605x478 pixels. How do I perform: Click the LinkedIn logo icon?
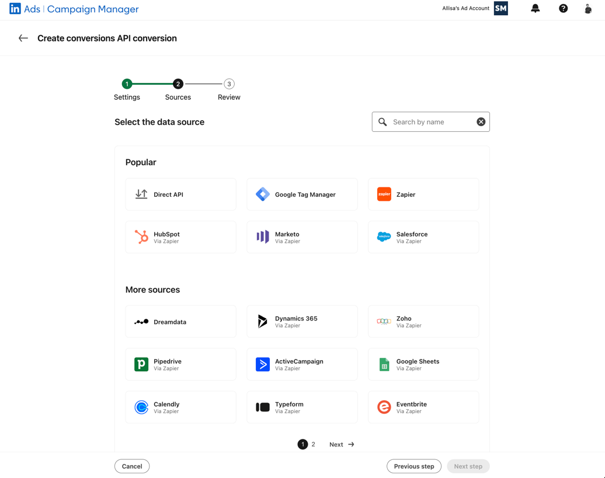pyautogui.click(x=15, y=9)
